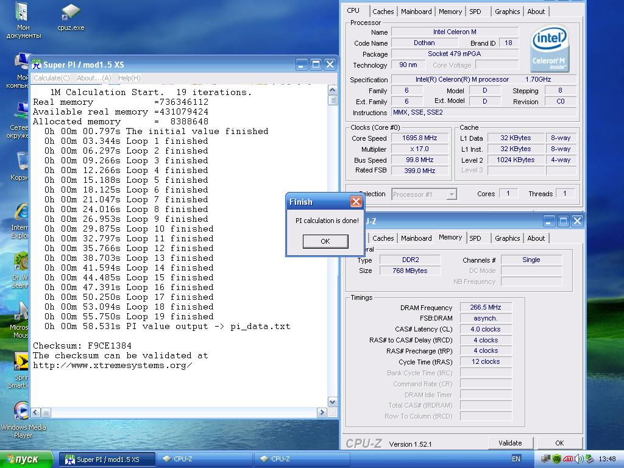Select Mainboard tab in upper CPU-Z window
Image resolution: width=624 pixels, height=468 pixels.
(x=416, y=12)
